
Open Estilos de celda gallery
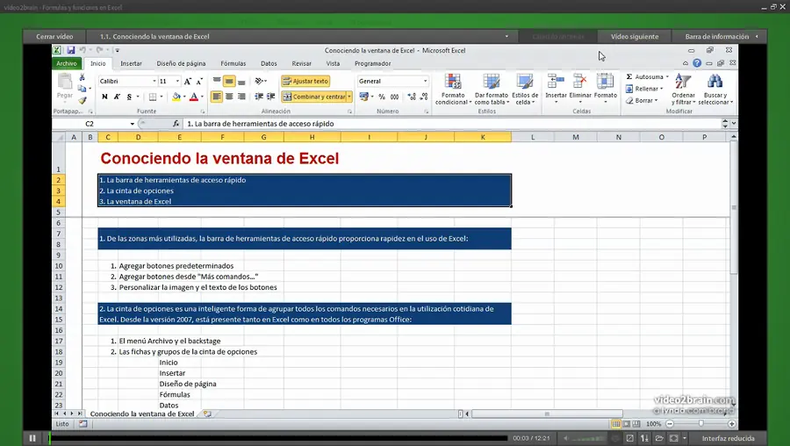[525, 90]
